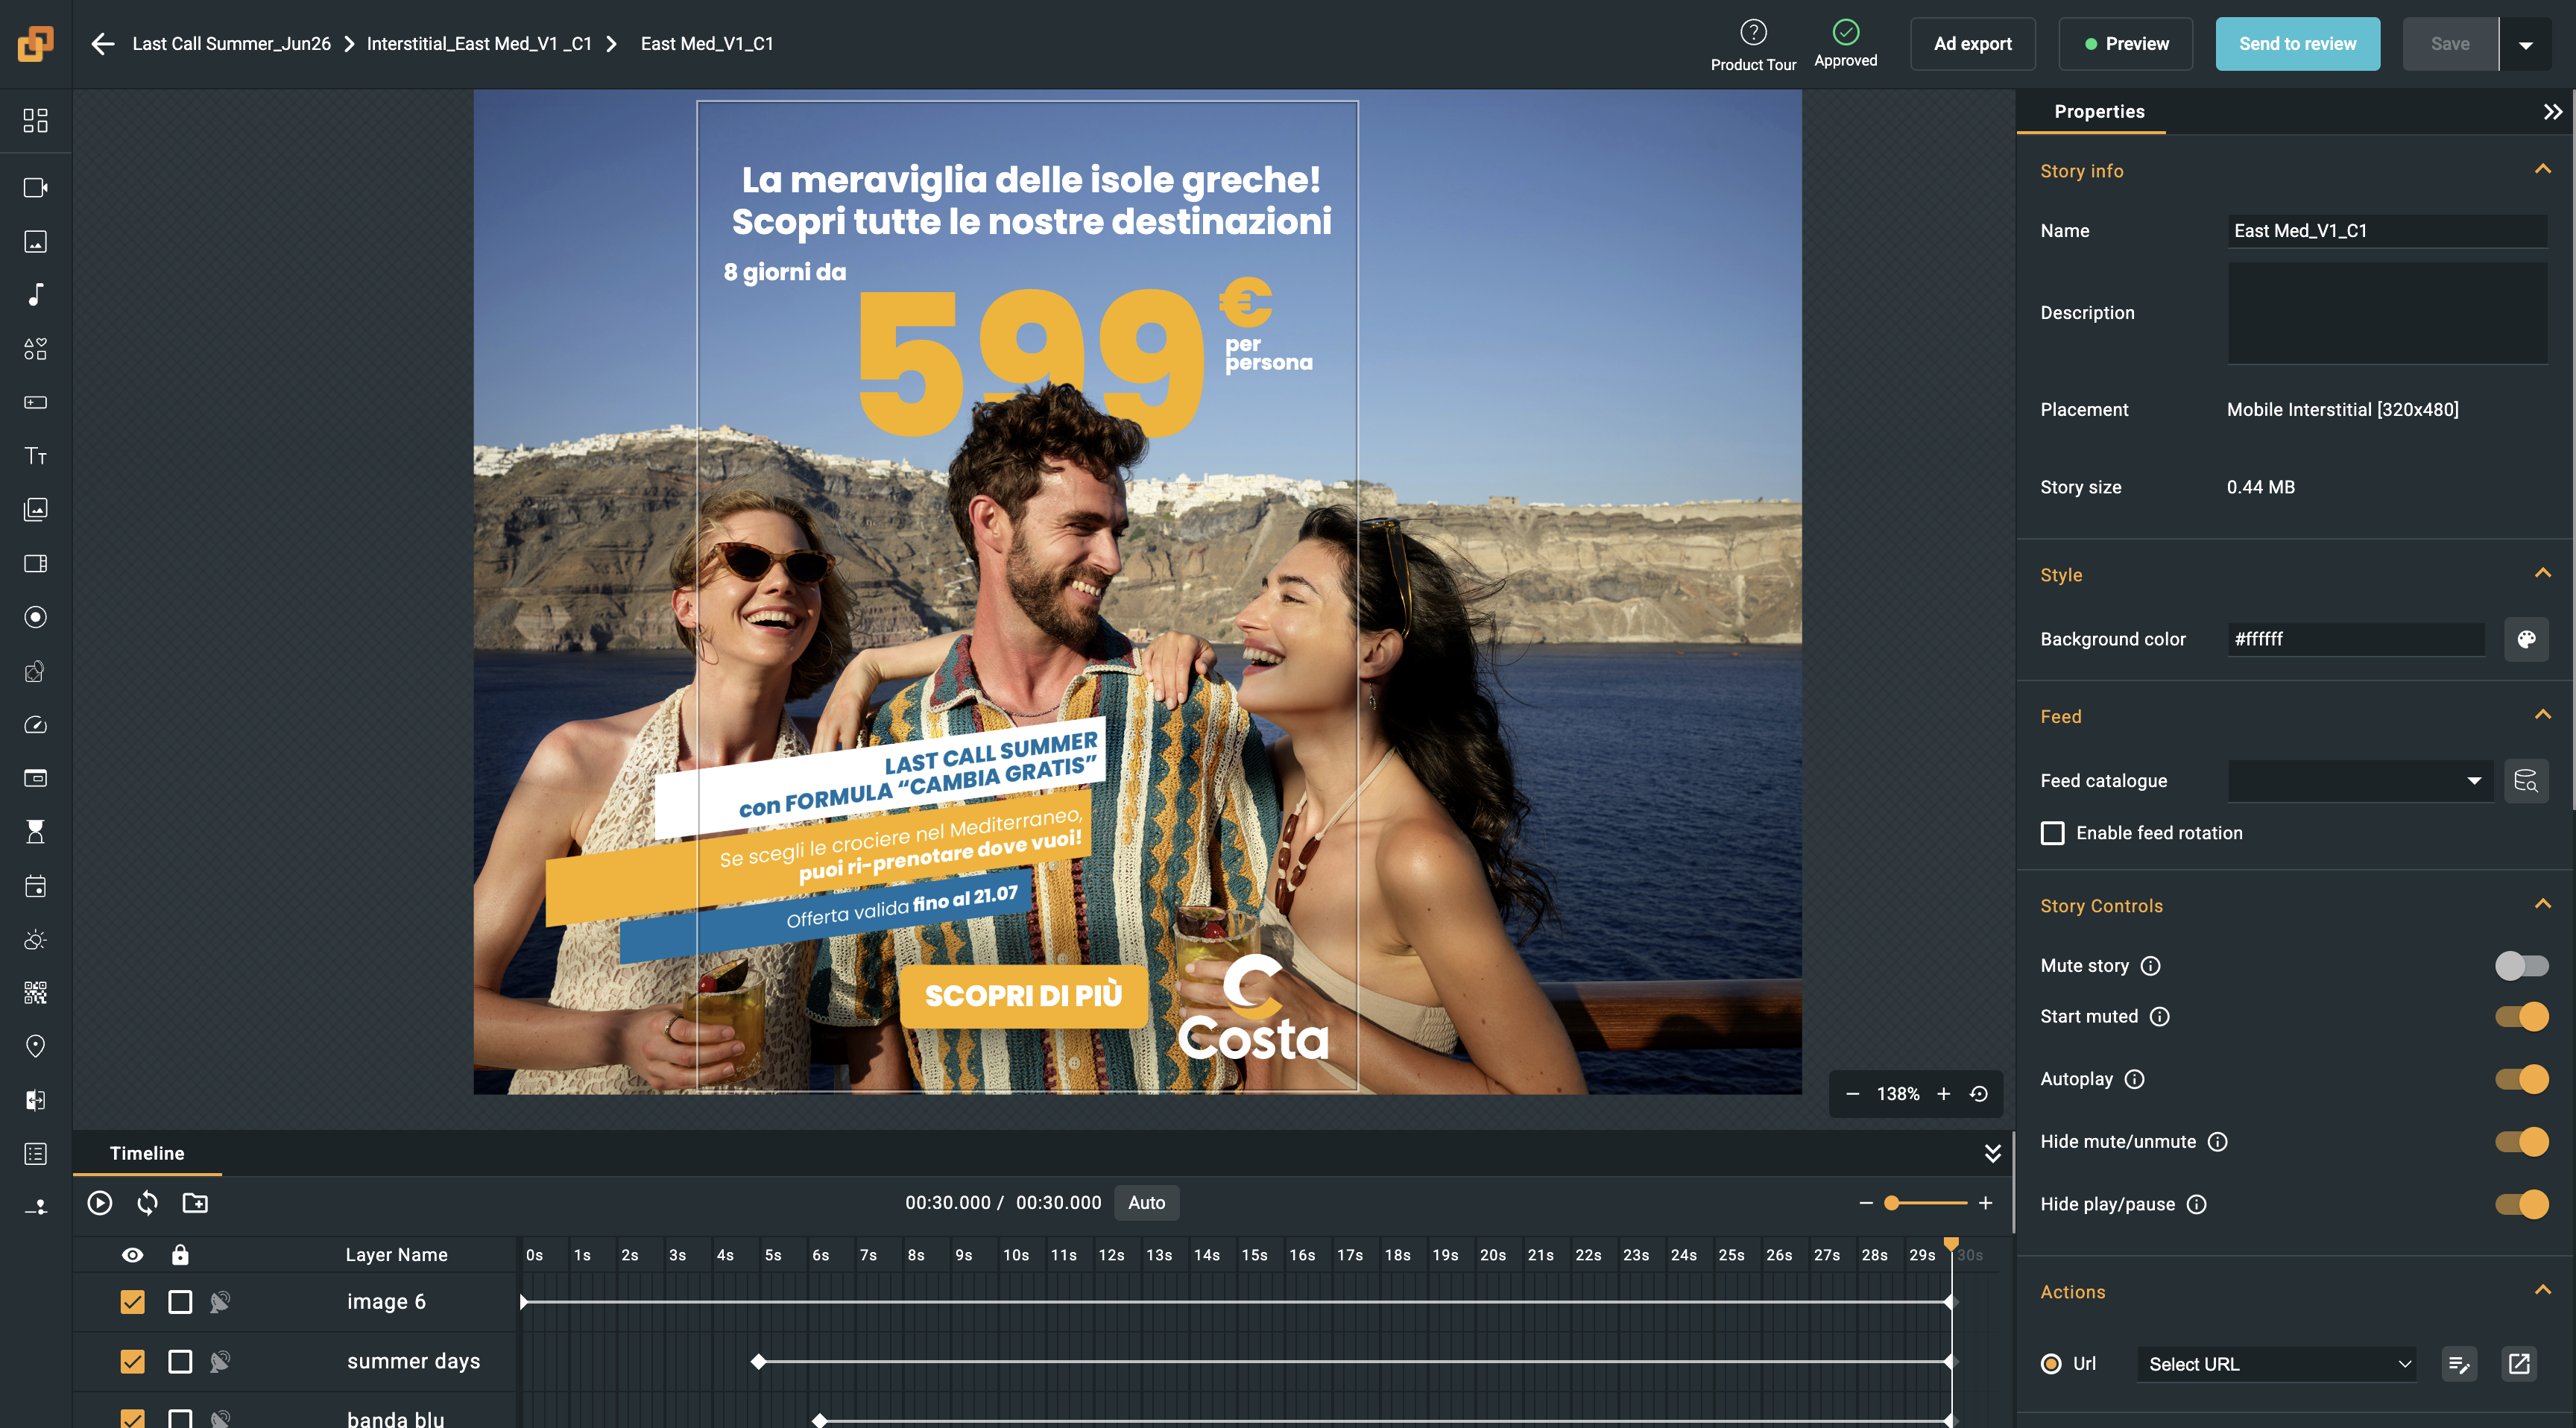The height and width of the screenshot is (1428, 2576).
Task: Select the map location pin tool
Action: (x=35, y=1046)
